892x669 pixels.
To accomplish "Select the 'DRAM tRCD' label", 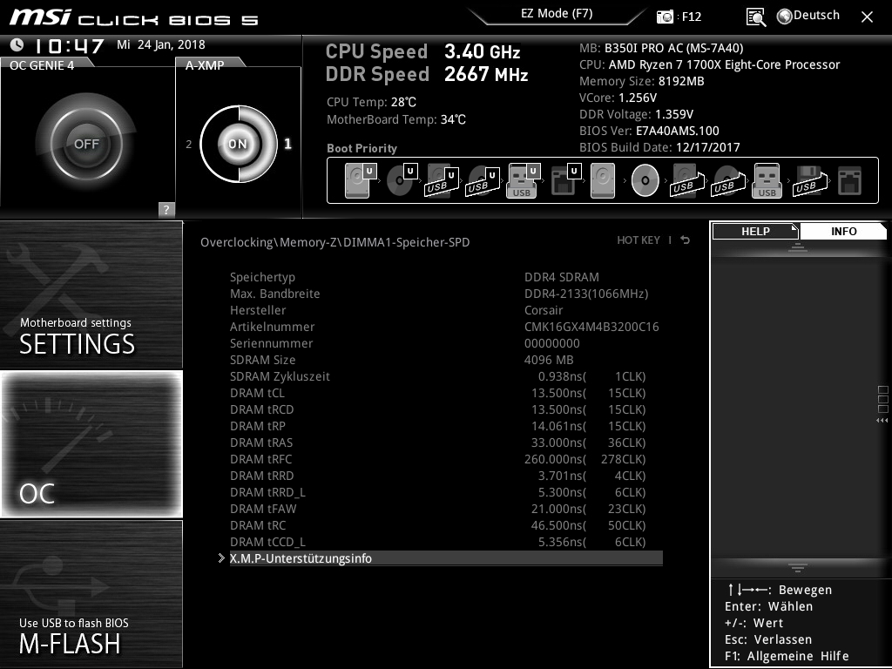I will (261, 409).
